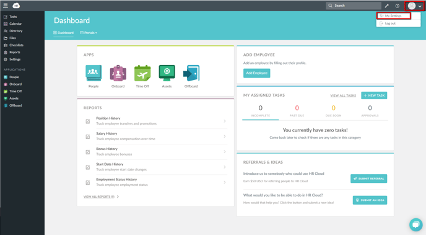The image size is (426, 235).
Task: Click the Add Employee button
Action: (257, 73)
